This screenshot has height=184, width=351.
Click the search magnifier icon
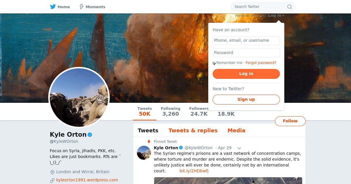289,7
